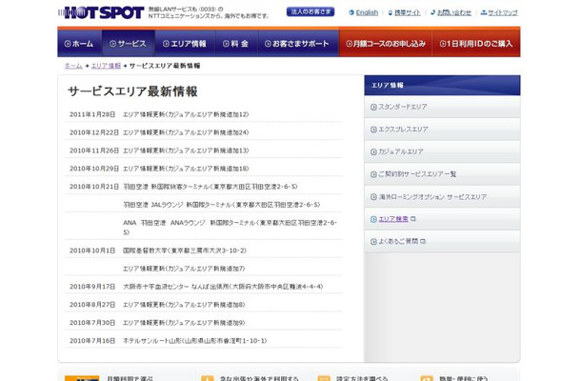Click the エリア情報 sidebar header
Viewport: 581px width, 381px height.
coord(442,85)
